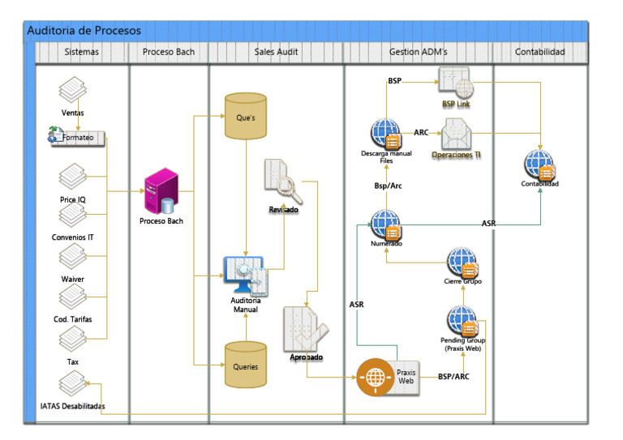Click the Bsp/Arc connector label

coord(388,186)
